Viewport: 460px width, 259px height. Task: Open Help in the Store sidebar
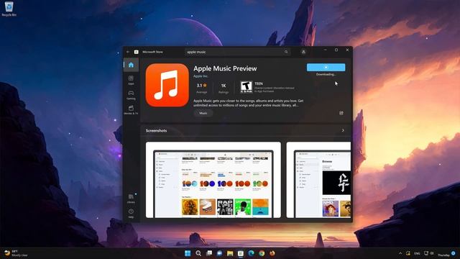pyautogui.click(x=131, y=214)
